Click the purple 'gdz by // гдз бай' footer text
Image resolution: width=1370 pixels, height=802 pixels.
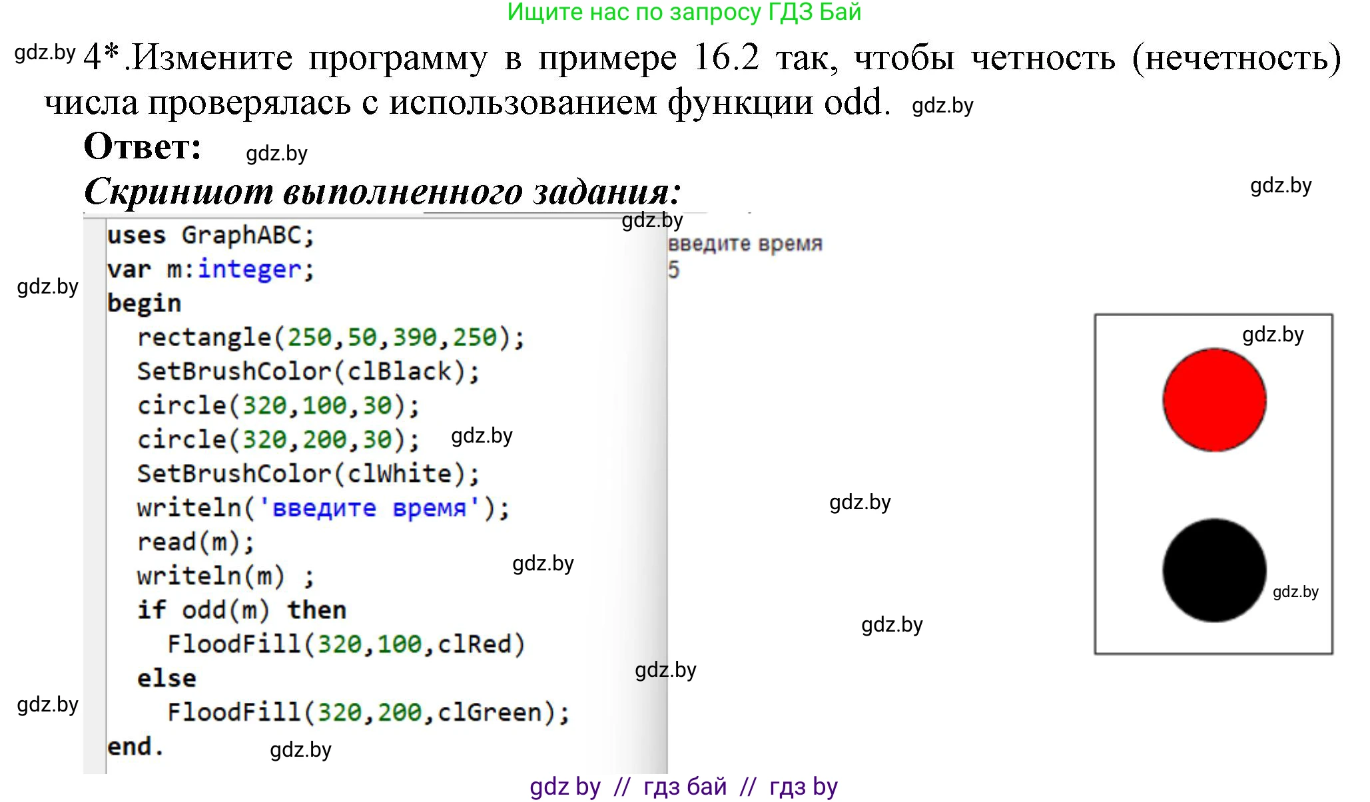tap(683, 787)
